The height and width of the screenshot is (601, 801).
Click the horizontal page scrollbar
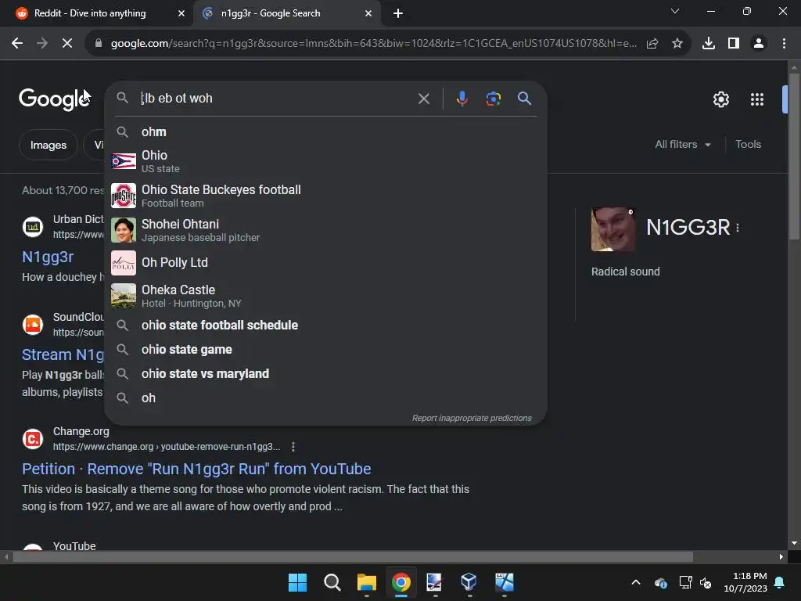[x=353, y=556]
